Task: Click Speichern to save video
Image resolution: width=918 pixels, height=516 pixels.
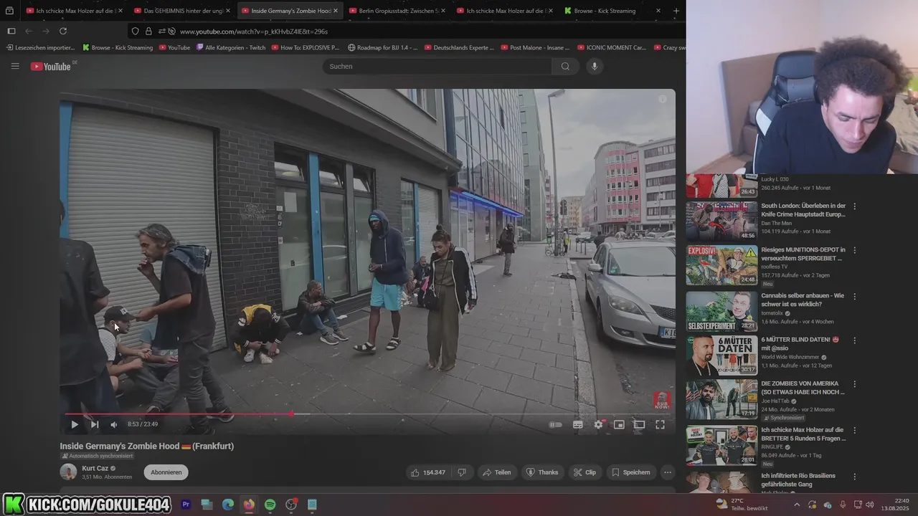Action: 631,472
